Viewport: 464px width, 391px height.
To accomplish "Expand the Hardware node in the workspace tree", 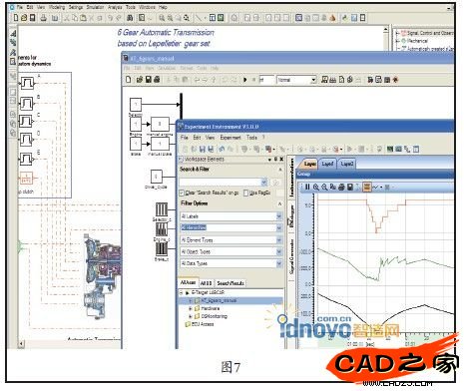I will 191,308.
